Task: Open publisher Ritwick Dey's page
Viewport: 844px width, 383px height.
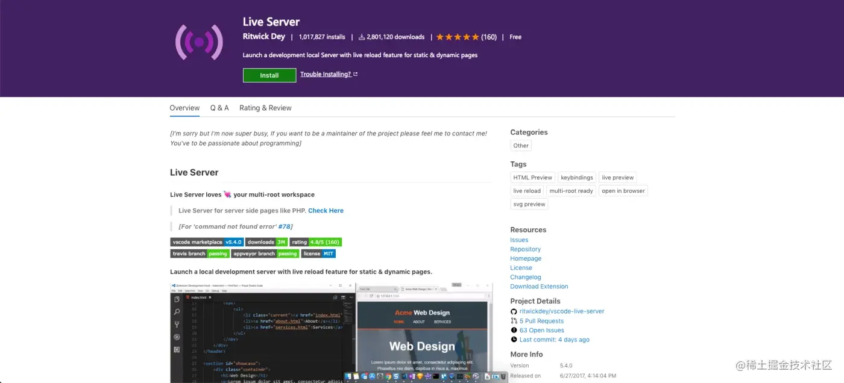Action: (x=264, y=37)
